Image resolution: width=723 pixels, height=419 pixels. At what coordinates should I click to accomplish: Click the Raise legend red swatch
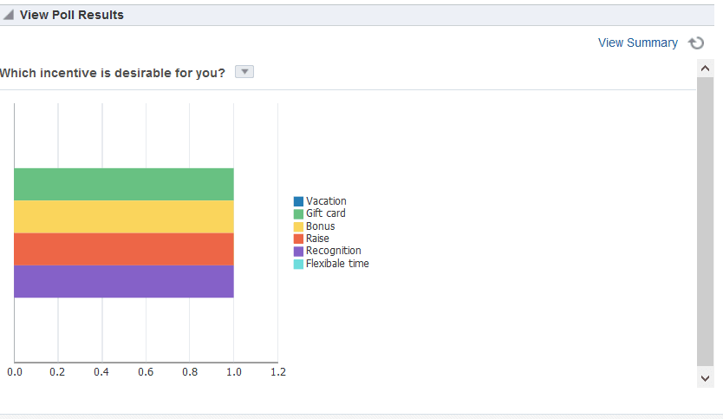pyautogui.click(x=298, y=239)
